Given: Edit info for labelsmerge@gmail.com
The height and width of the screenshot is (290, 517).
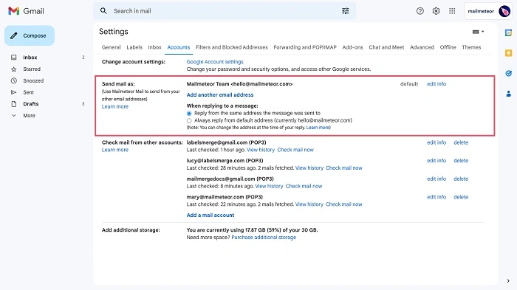Looking at the screenshot, I should [436, 142].
